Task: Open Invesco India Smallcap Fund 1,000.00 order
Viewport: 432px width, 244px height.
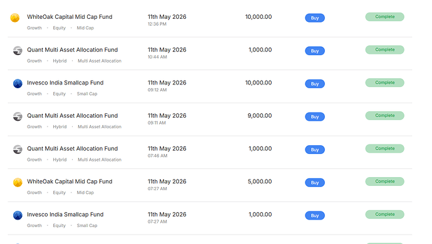Action: pos(65,214)
